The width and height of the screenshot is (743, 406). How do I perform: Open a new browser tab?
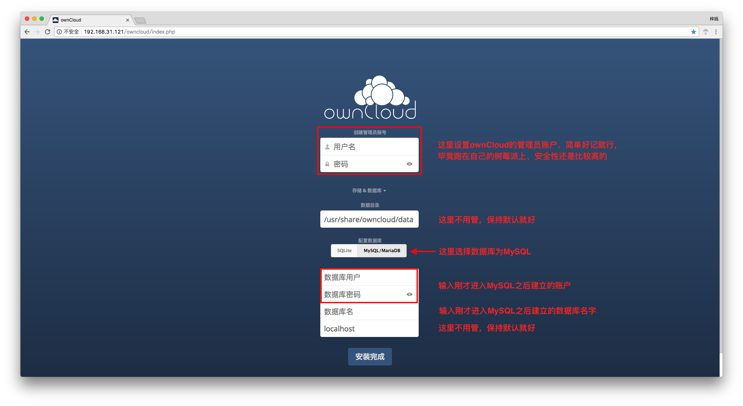point(140,20)
